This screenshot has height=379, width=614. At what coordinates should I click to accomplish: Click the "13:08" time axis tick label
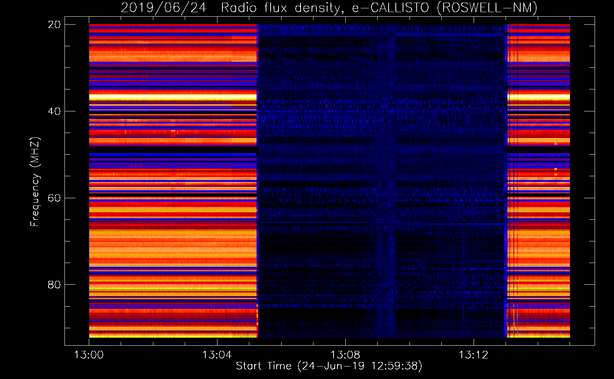pos(345,355)
